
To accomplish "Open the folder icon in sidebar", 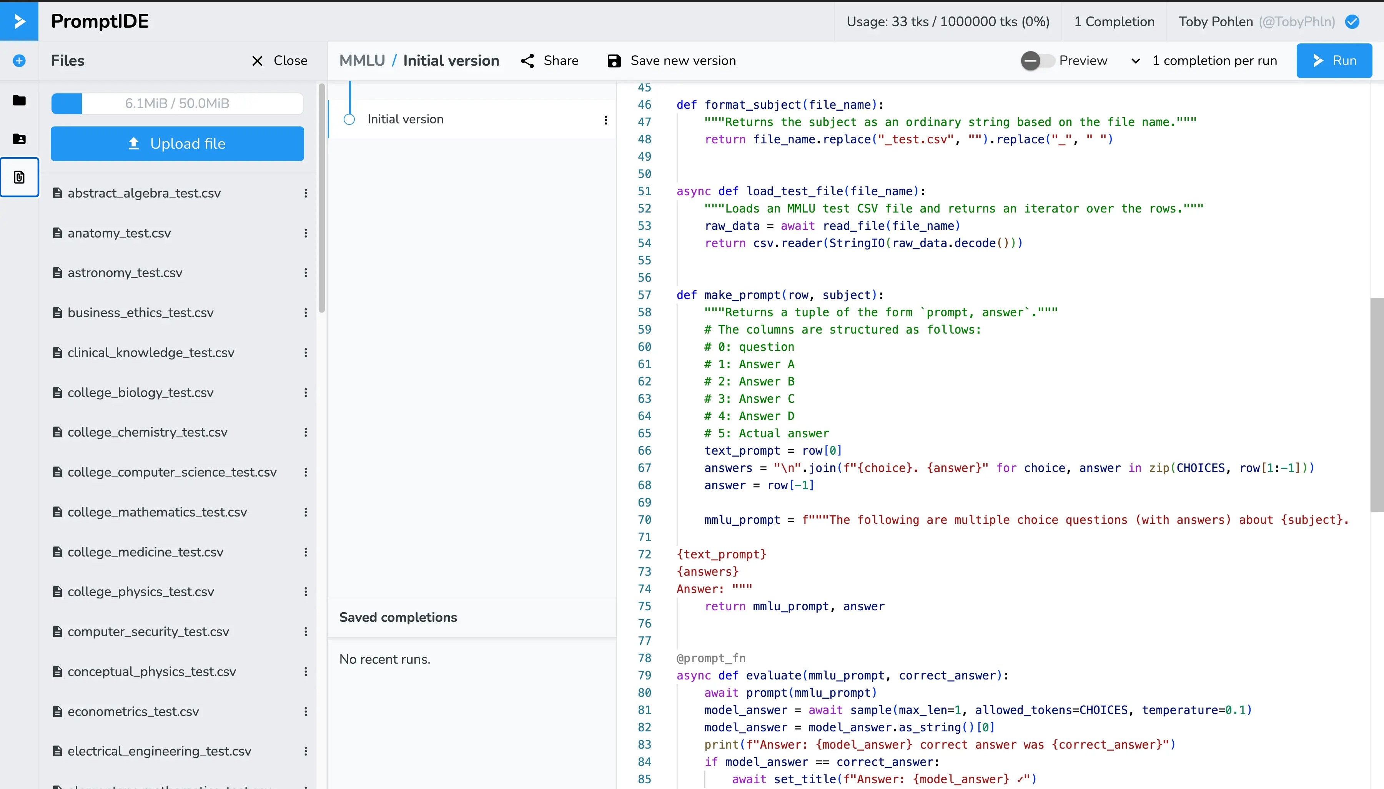I will [19, 100].
